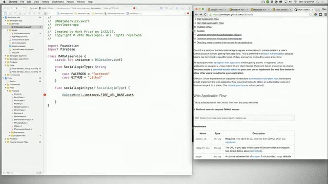Image resolution: width=328 pixels, height=184 pixels.
Task: Open the related items menu in jump bar
Action: point(46,13)
